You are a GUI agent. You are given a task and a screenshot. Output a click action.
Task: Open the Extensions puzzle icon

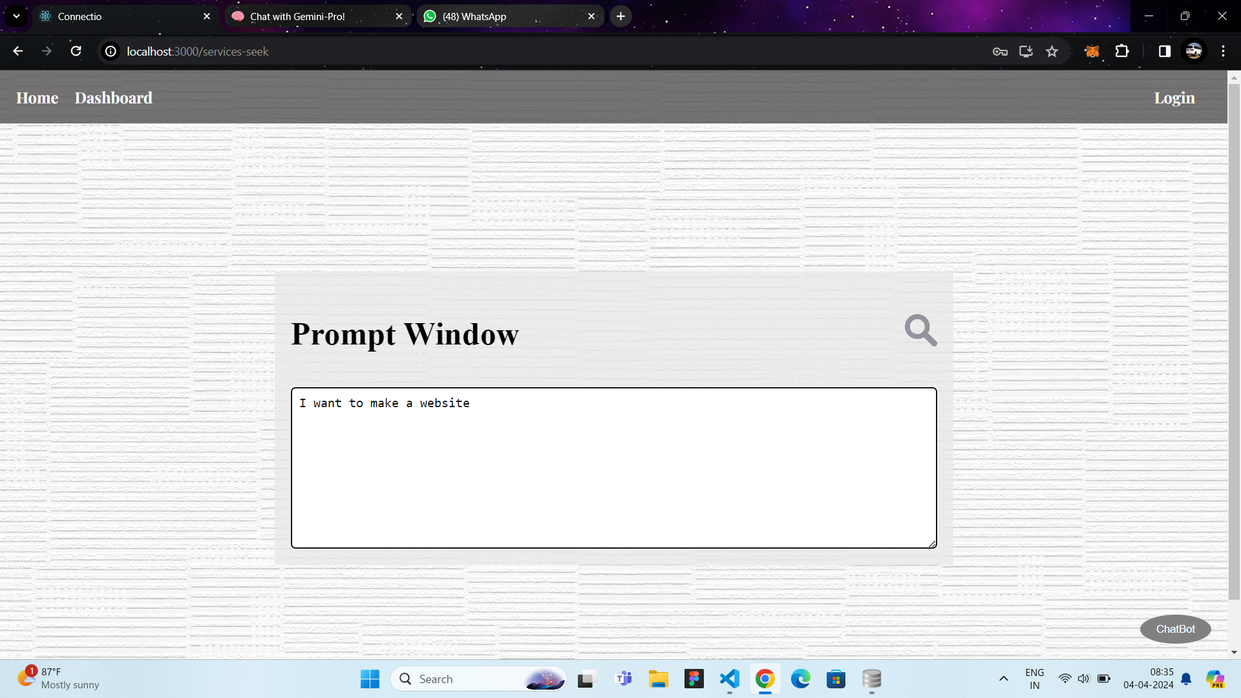(x=1122, y=52)
